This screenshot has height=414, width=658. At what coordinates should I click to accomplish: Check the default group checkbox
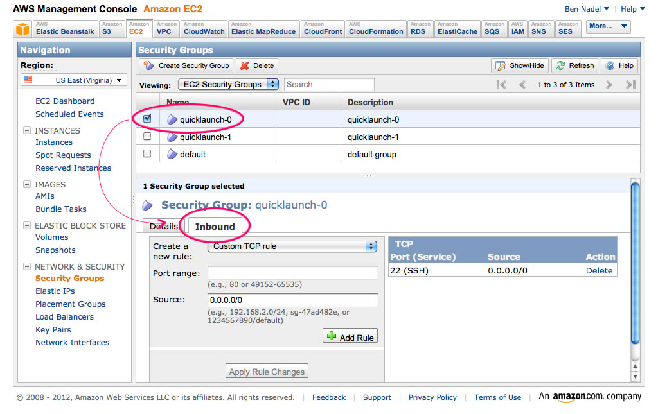147,153
